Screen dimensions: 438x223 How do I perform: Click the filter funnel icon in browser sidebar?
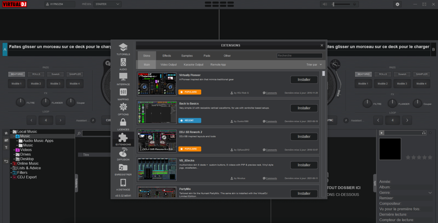6,147
